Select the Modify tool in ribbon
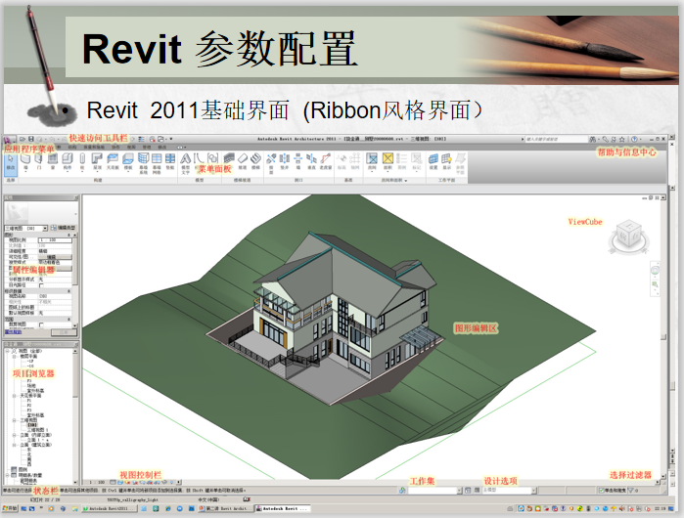 coord(12,161)
